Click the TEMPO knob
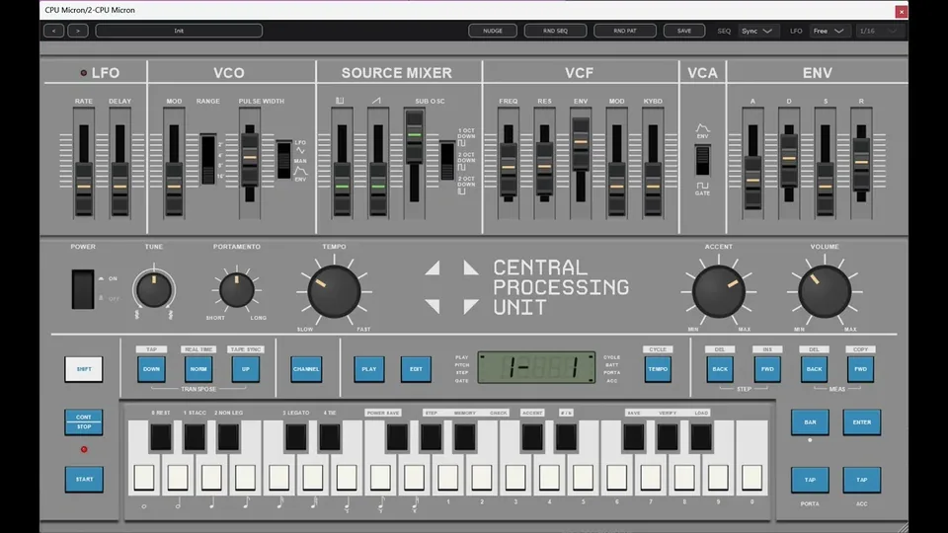Viewport: 948px width, 533px height. [334, 291]
